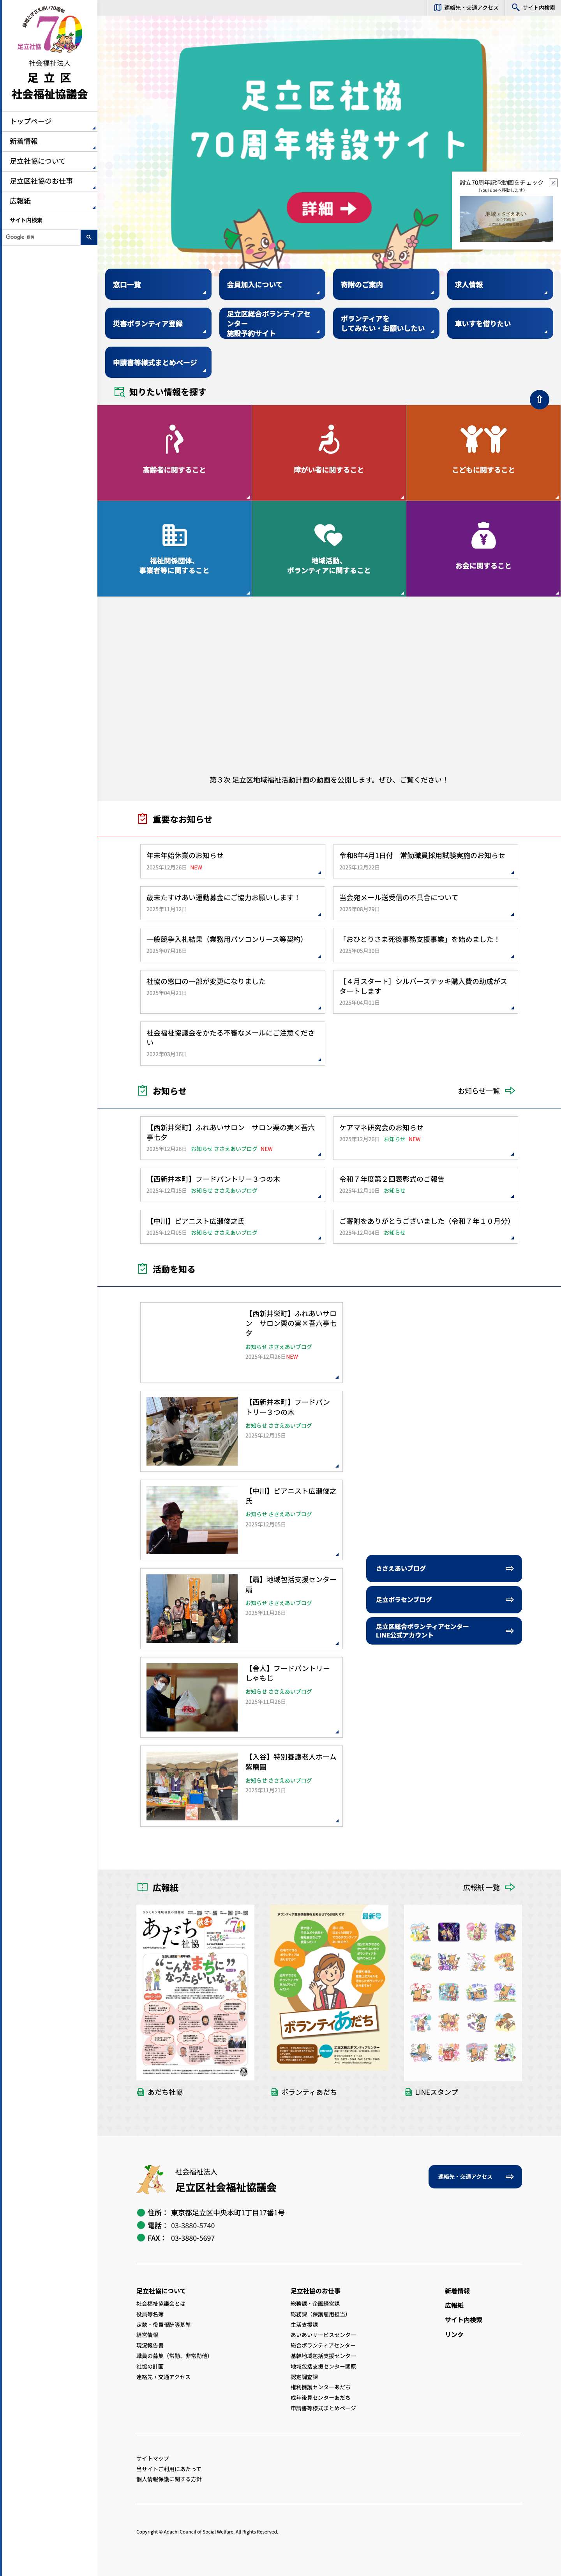561x2576 pixels.
Task: Open 歳末たすけあい運動募金 notice
Action: click(x=232, y=903)
